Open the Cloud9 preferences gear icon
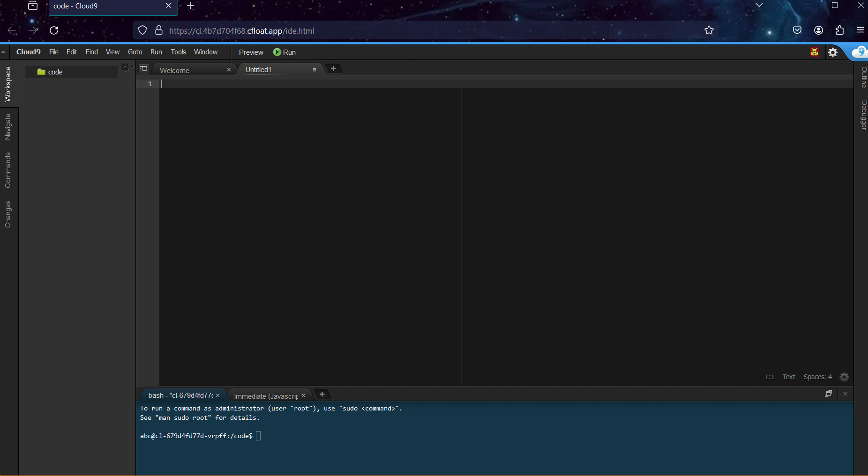This screenshot has width=868, height=476. tap(832, 52)
